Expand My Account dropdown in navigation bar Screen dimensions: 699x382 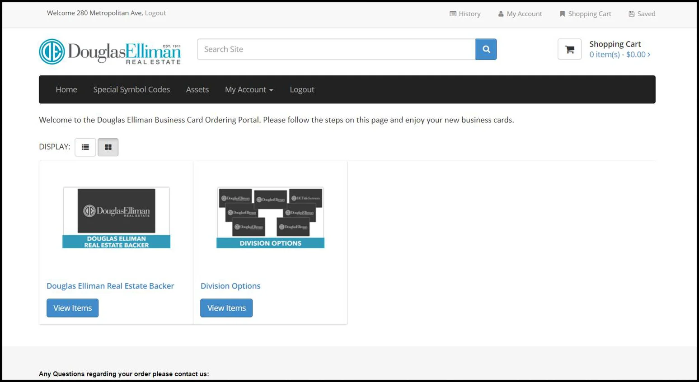[x=249, y=89]
